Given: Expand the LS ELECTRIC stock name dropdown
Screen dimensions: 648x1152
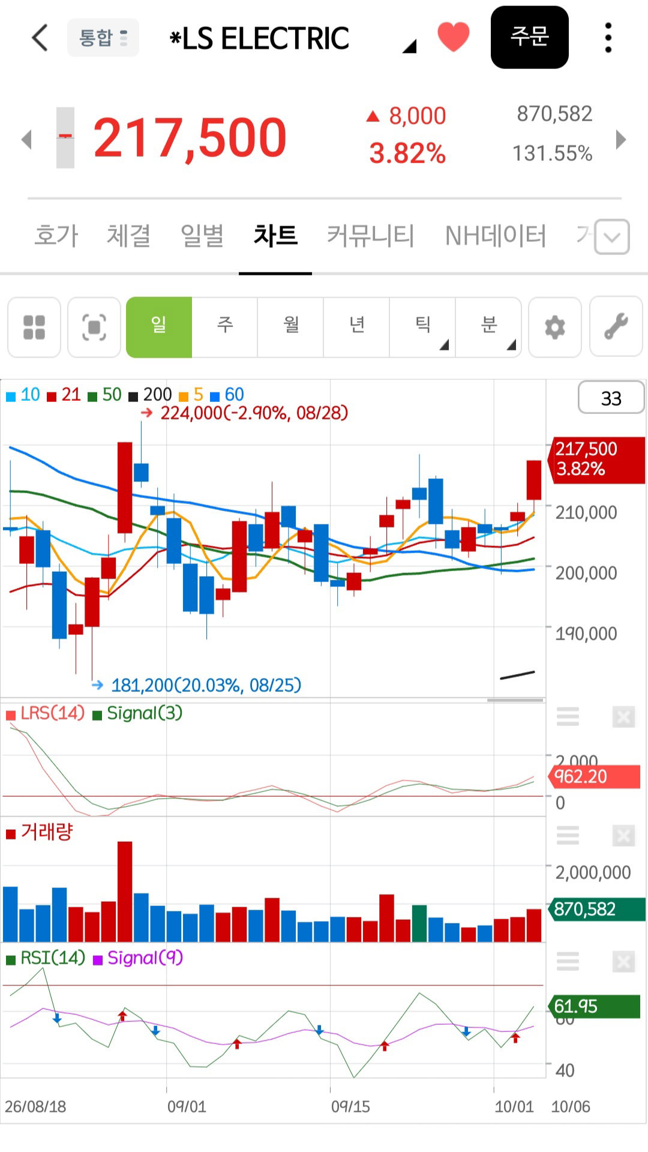Looking at the screenshot, I should click(x=409, y=46).
